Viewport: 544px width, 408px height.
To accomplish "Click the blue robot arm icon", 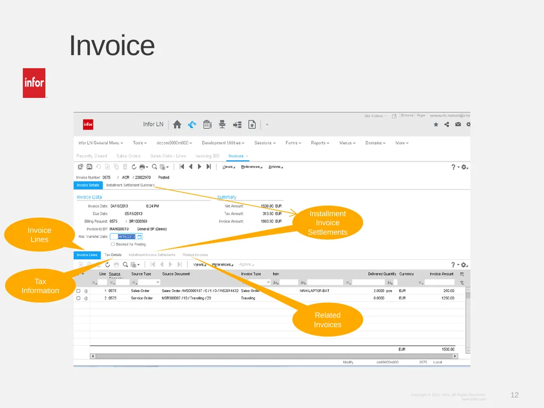I will (x=192, y=124).
